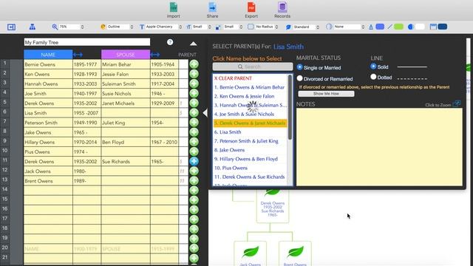The width and height of the screenshot is (473, 266).
Task: Click the Miriam Behar spouse cell
Action: [126, 64]
